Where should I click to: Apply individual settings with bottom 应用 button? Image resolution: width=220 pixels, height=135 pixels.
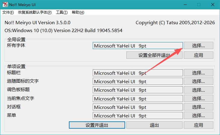click(x=198, y=125)
